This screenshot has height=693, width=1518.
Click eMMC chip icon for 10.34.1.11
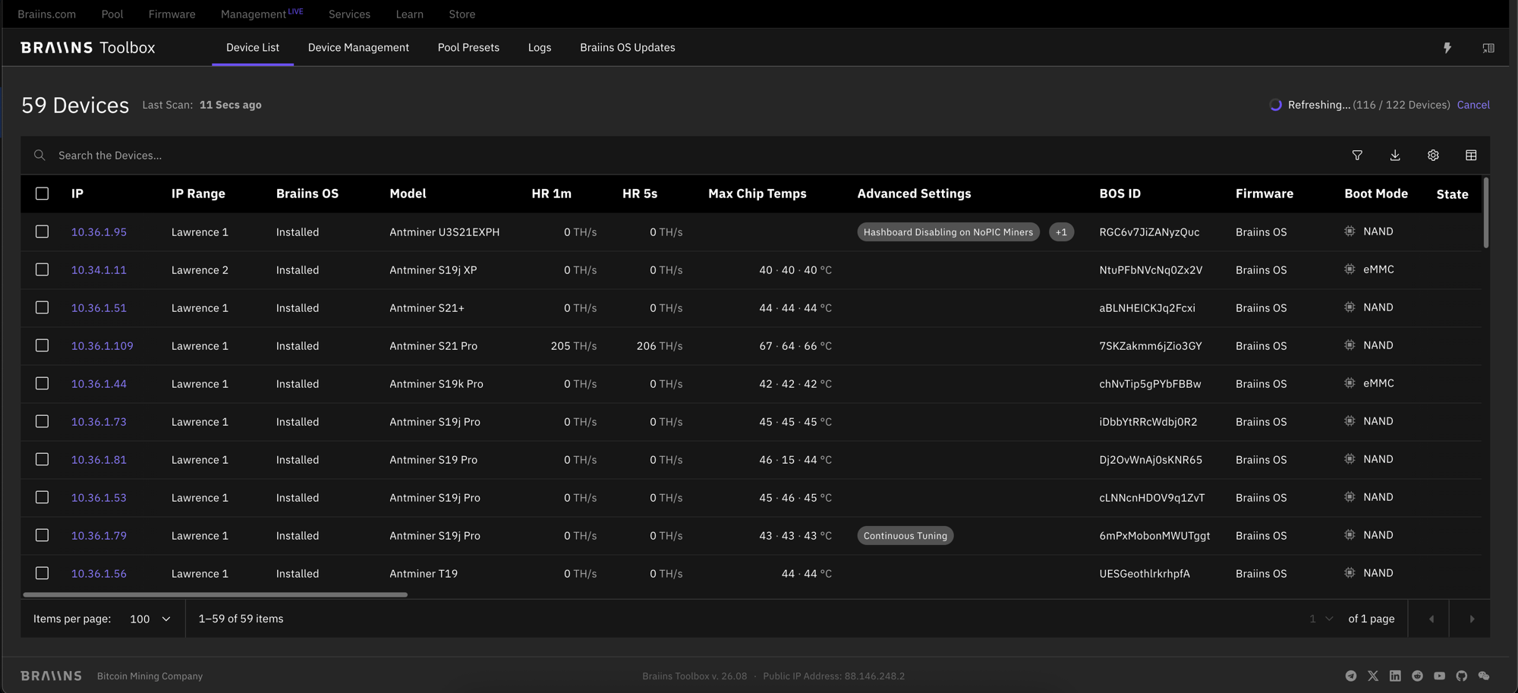(x=1350, y=269)
